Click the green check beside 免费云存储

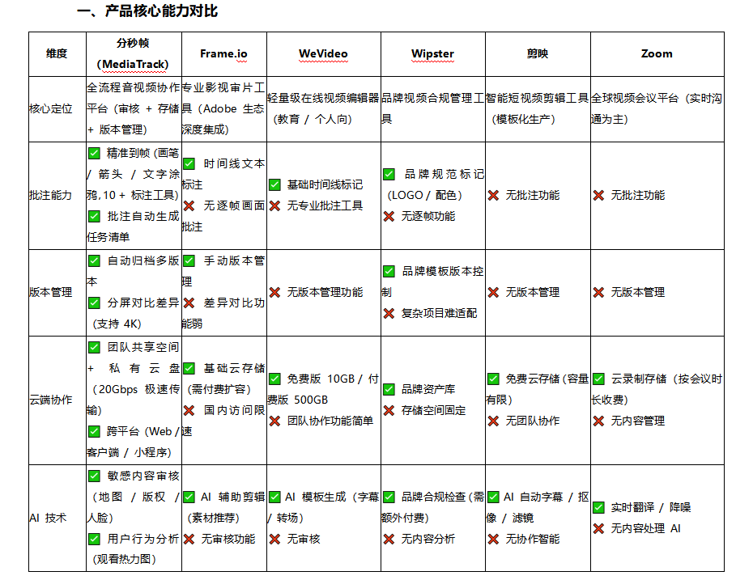click(493, 379)
